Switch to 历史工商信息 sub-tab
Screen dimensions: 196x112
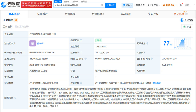[x=22, y=27]
